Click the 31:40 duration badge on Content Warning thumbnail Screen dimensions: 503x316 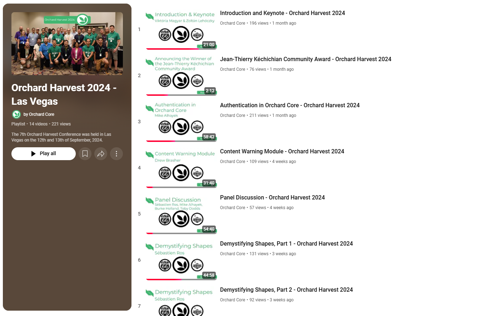(x=209, y=183)
